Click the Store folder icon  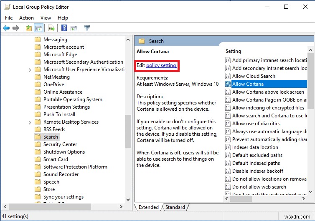(38, 189)
